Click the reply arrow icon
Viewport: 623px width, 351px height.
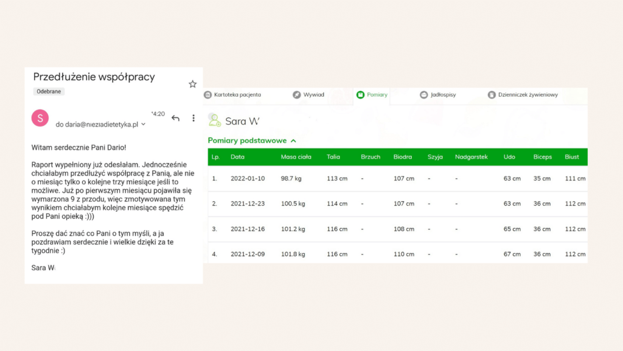(x=175, y=118)
